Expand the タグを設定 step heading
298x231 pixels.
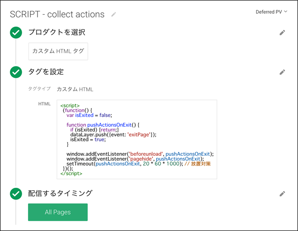click(x=48, y=72)
